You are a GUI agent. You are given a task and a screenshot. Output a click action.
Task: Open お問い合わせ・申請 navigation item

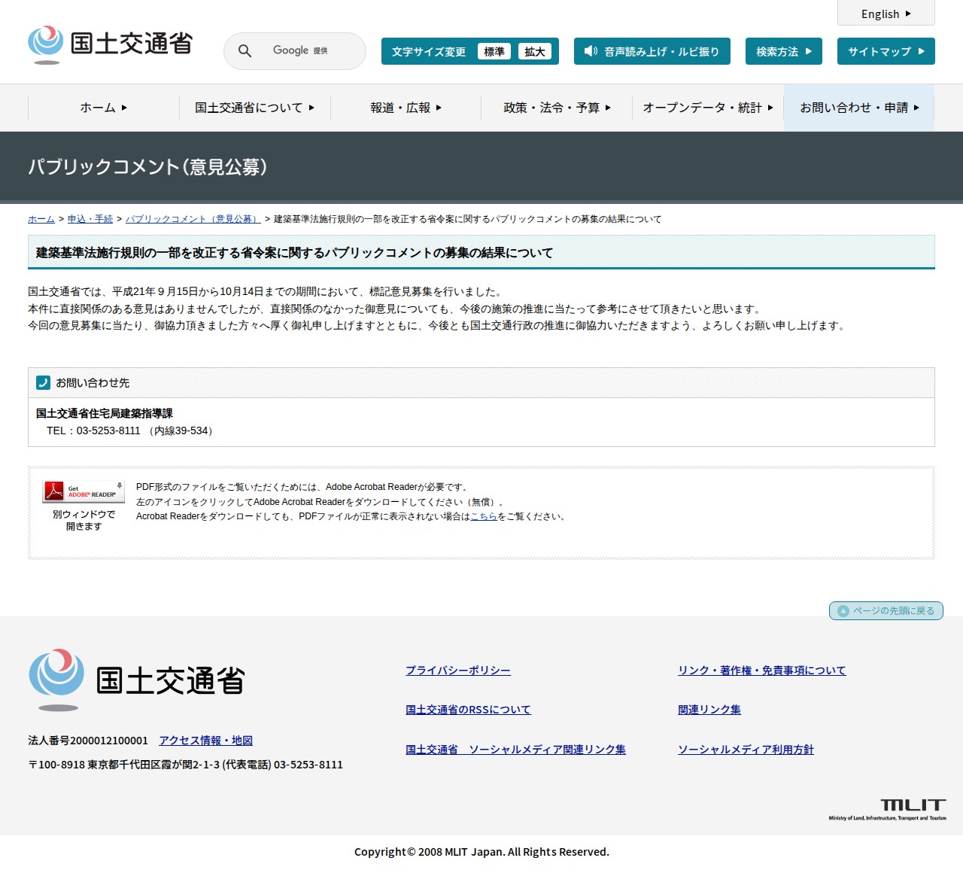(x=859, y=108)
